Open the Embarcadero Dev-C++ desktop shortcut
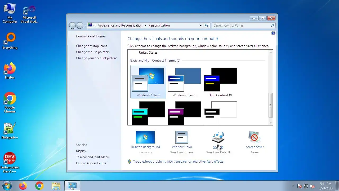 pyautogui.click(x=10, y=163)
